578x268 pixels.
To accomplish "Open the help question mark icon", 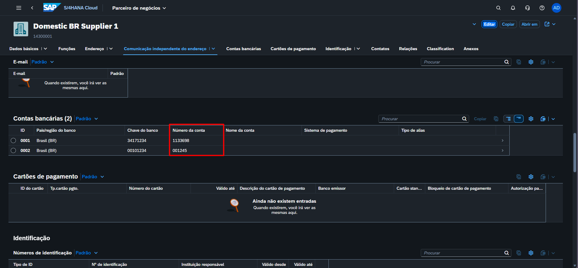I will coord(542,8).
